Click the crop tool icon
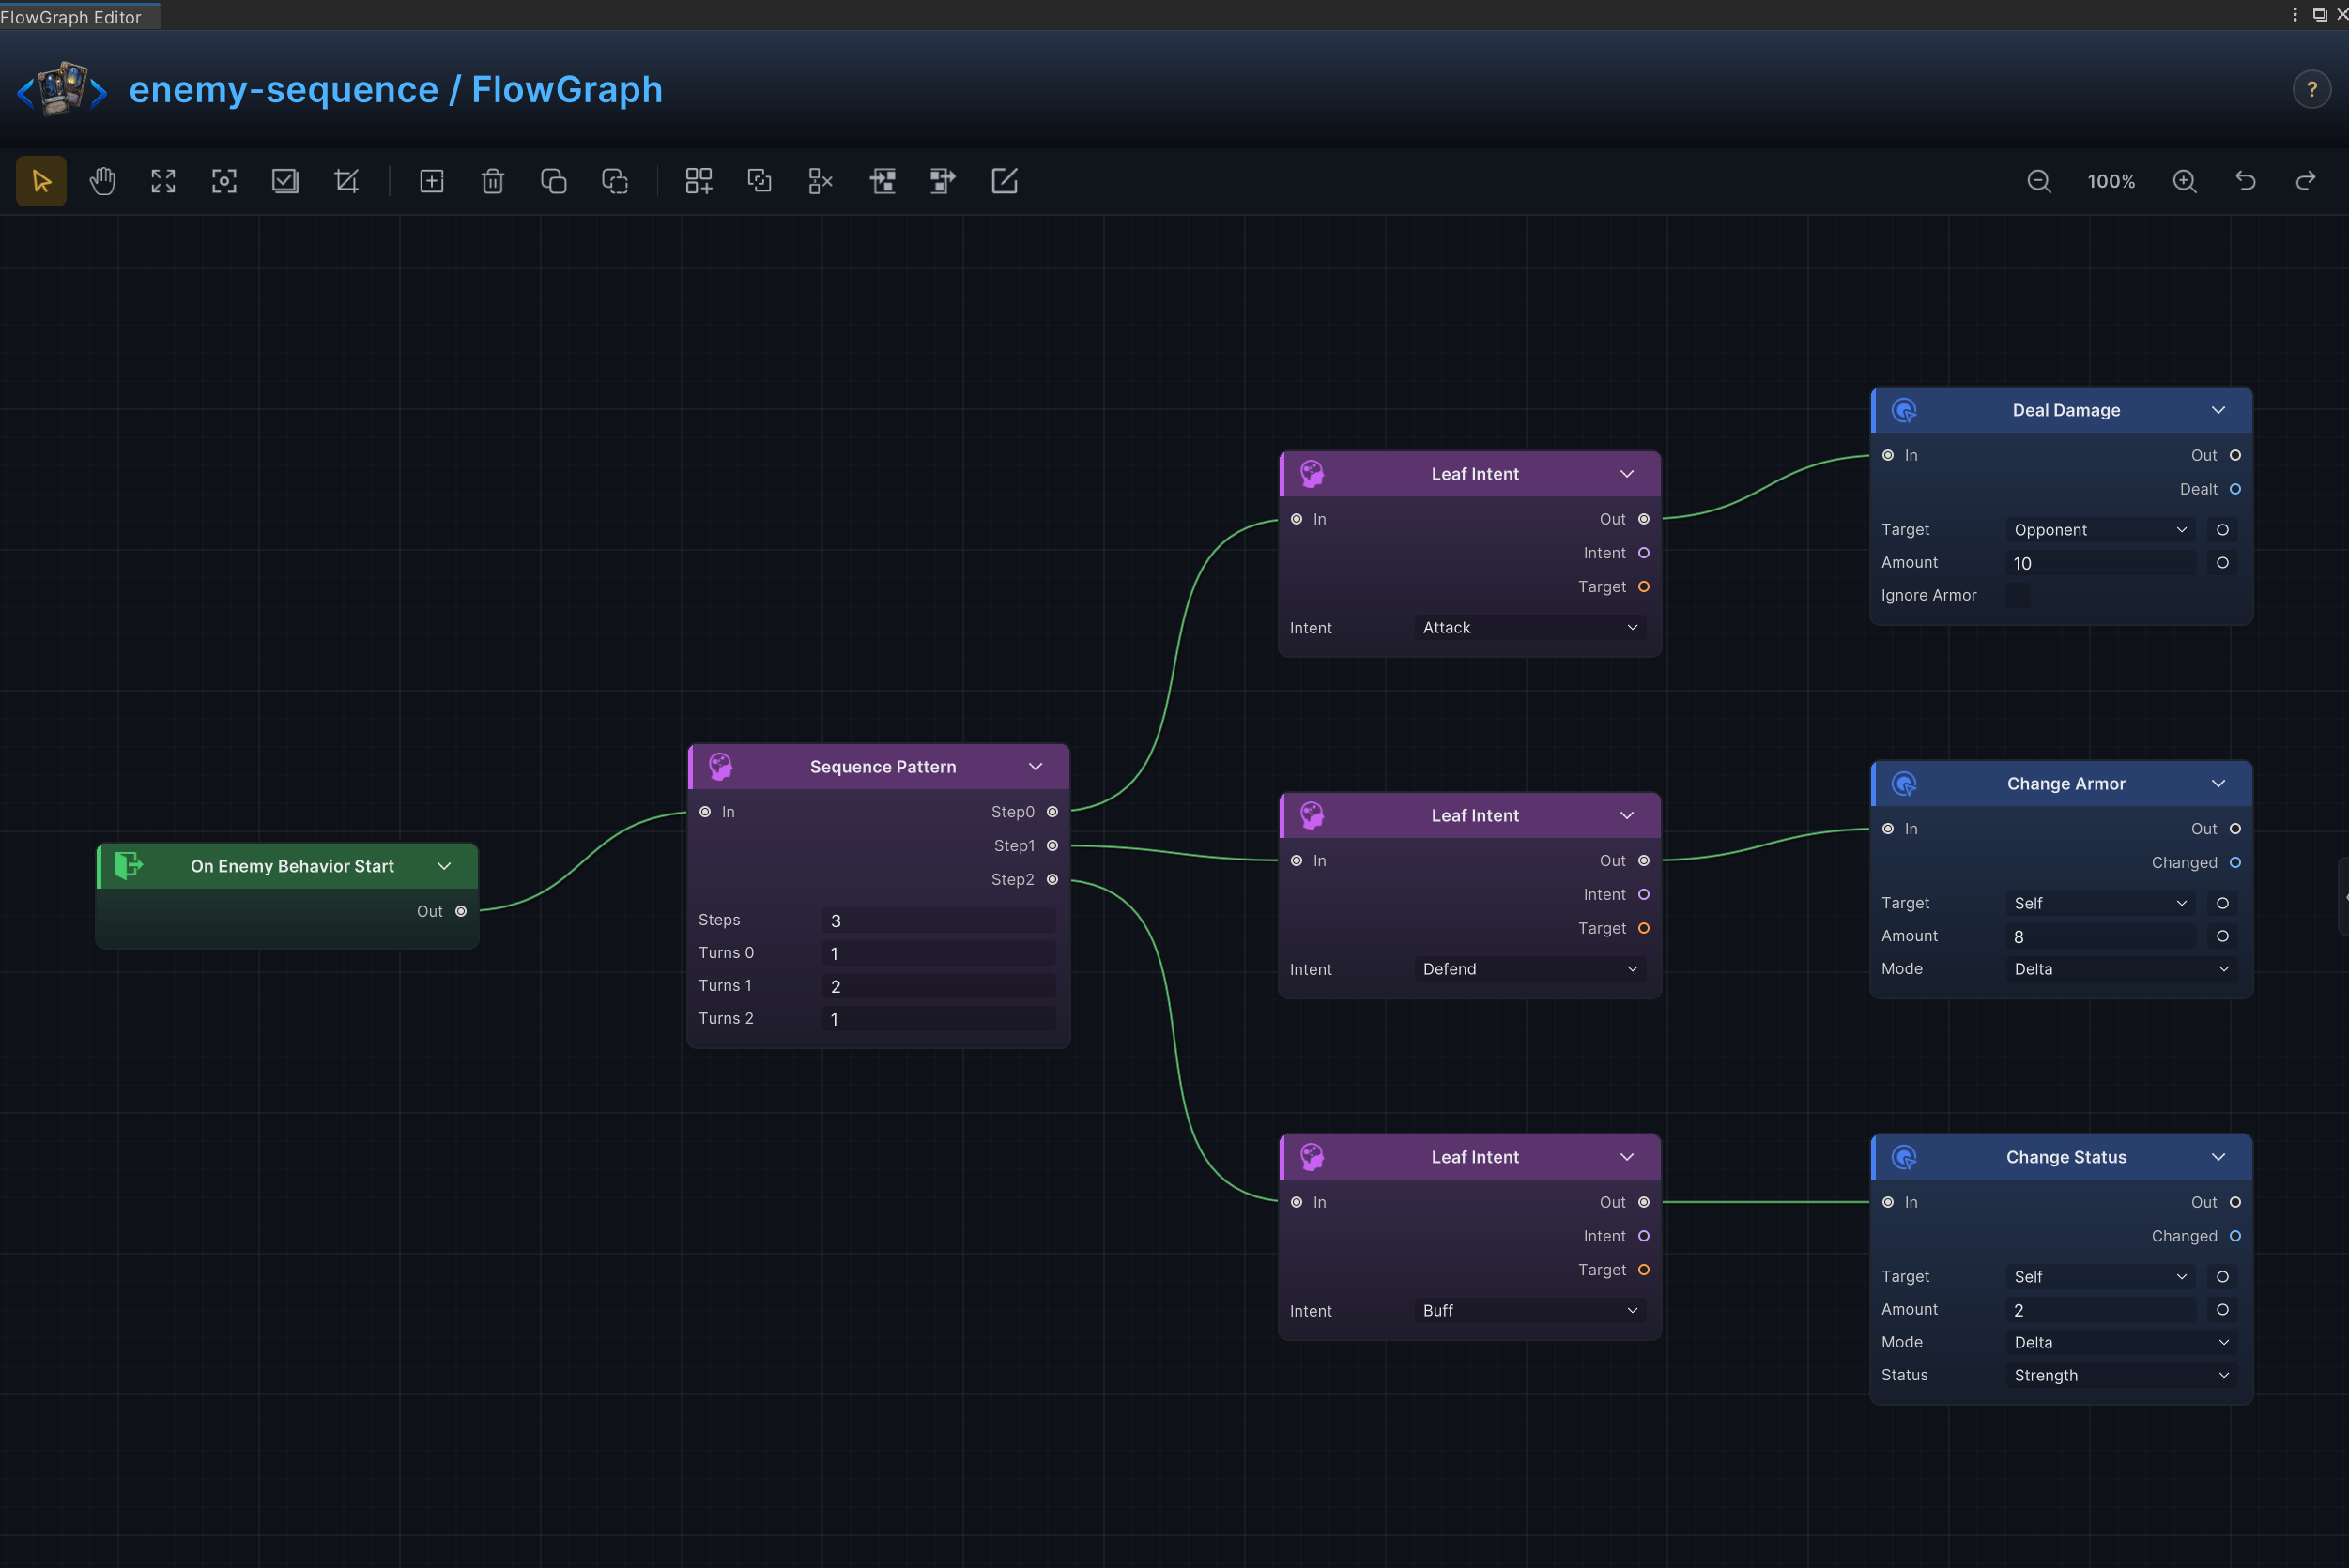 [x=346, y=181]
